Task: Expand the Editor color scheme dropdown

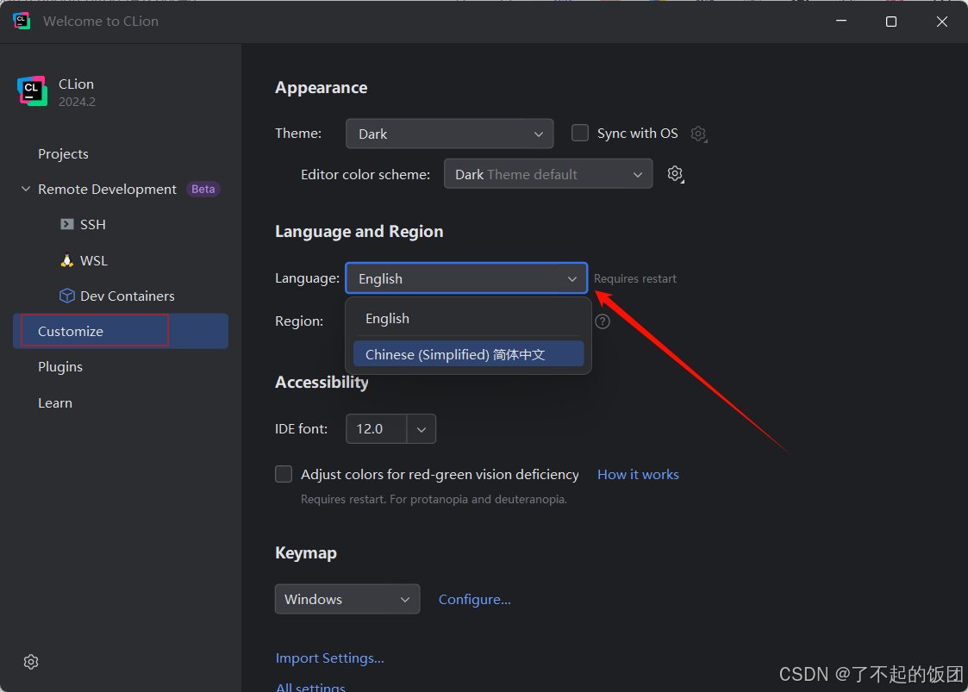Action: [x=547, y=174]
